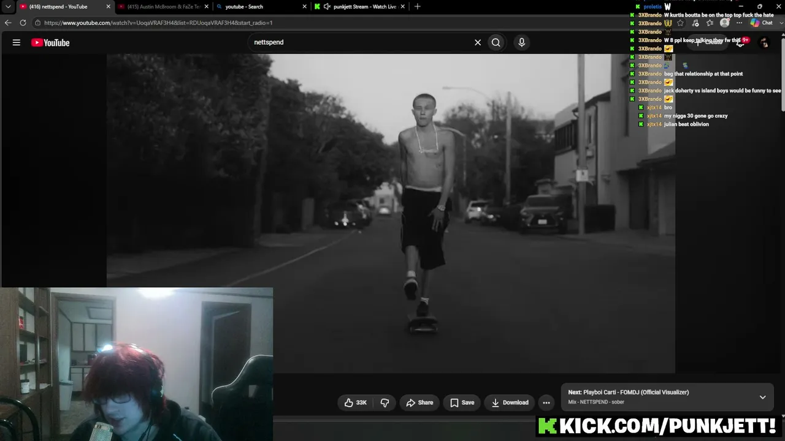Click the 'julian beat oblivion' chat message

point(686,124)
